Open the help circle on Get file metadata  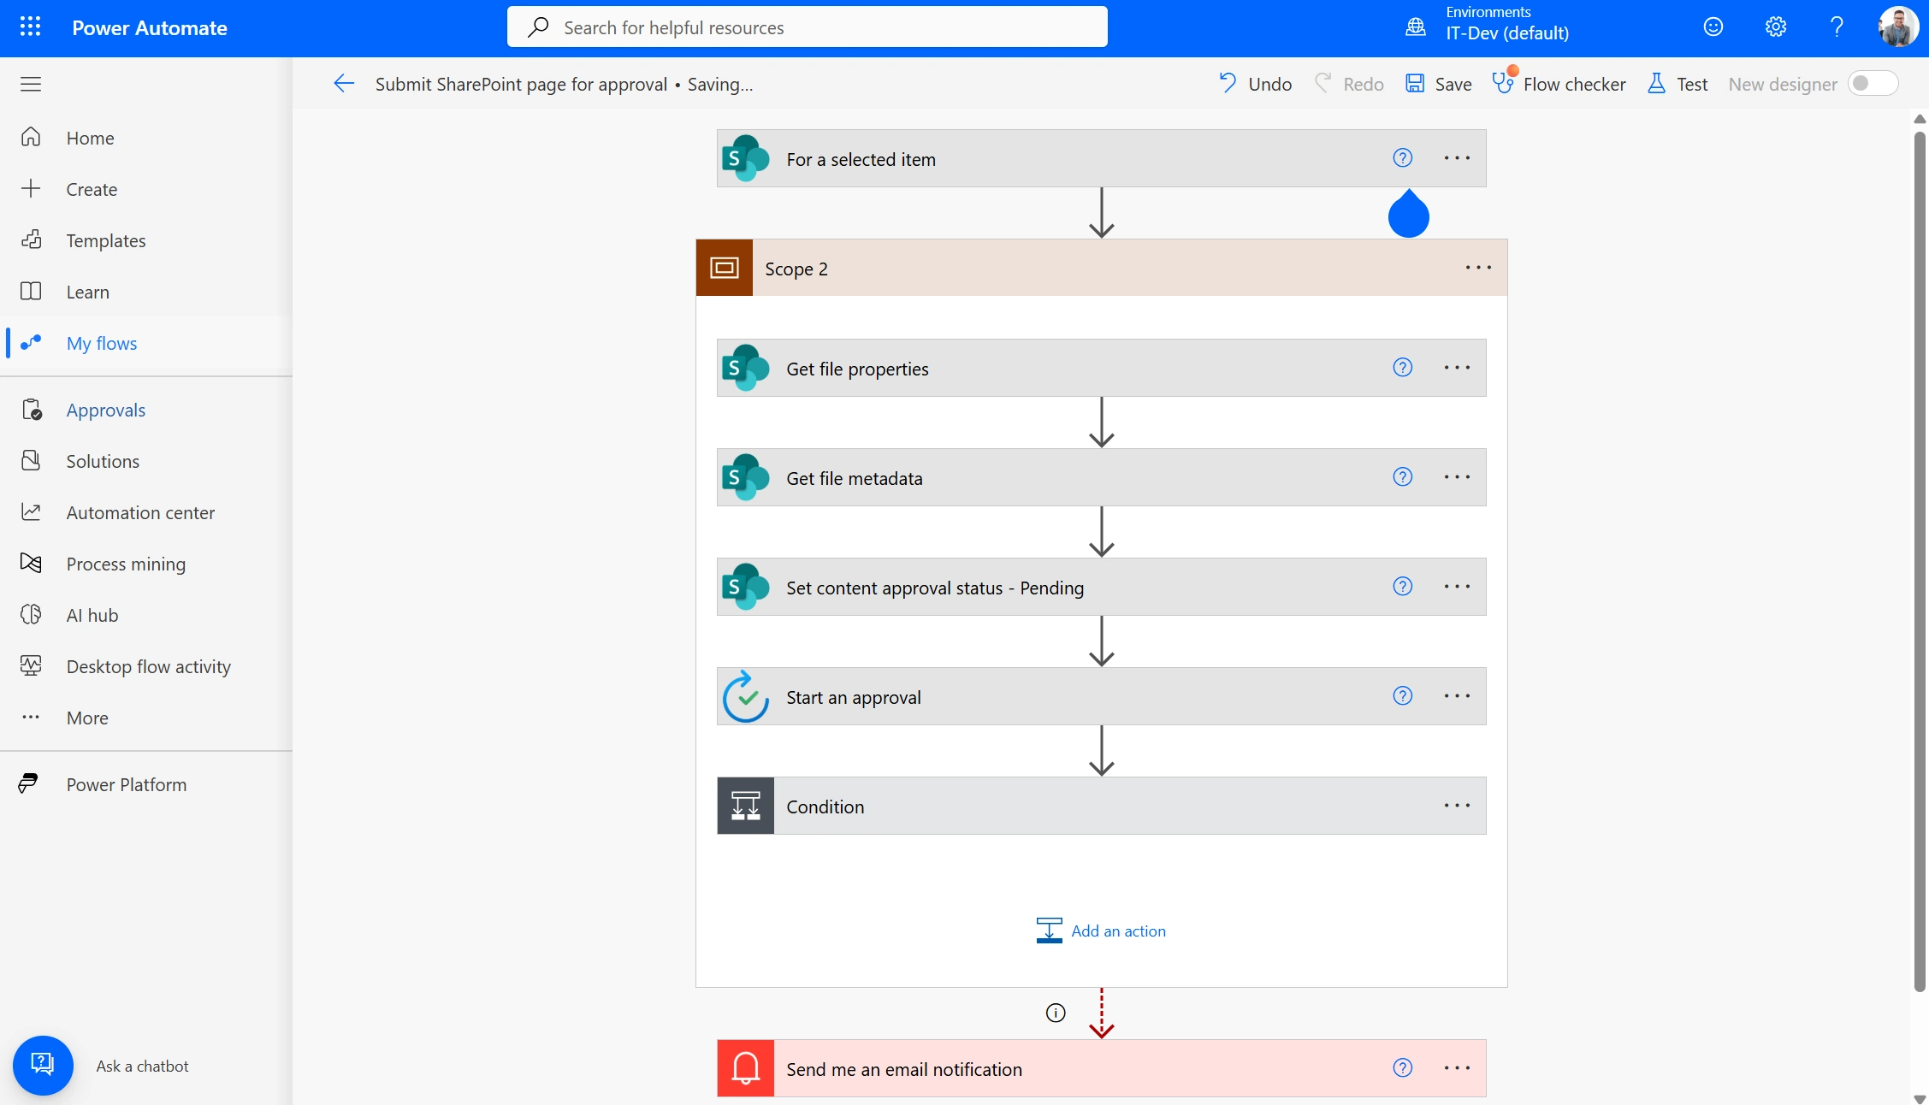click(1402, 476)
